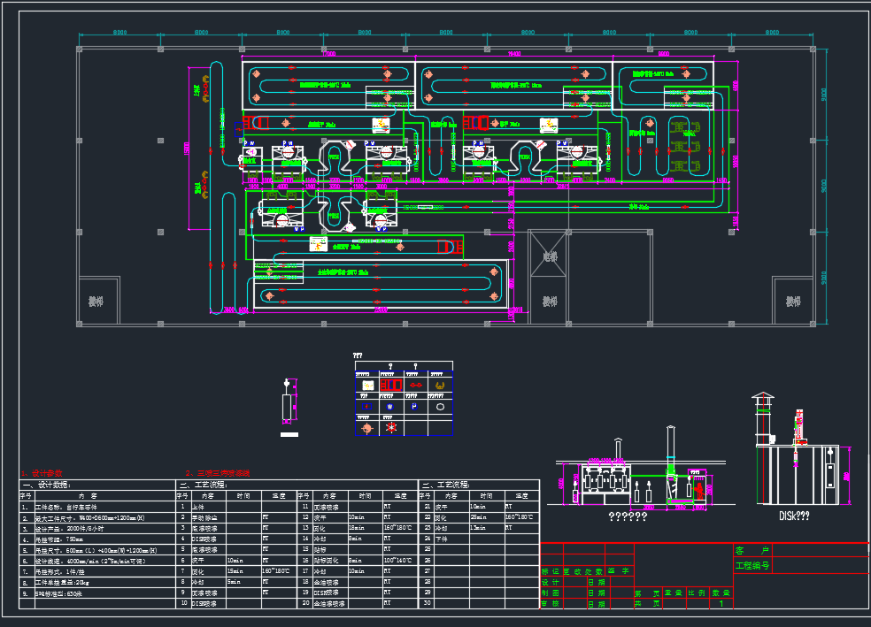Click the 审核 label in title block
The height and width of the screenshot is (627, 871).
[551, 604]
